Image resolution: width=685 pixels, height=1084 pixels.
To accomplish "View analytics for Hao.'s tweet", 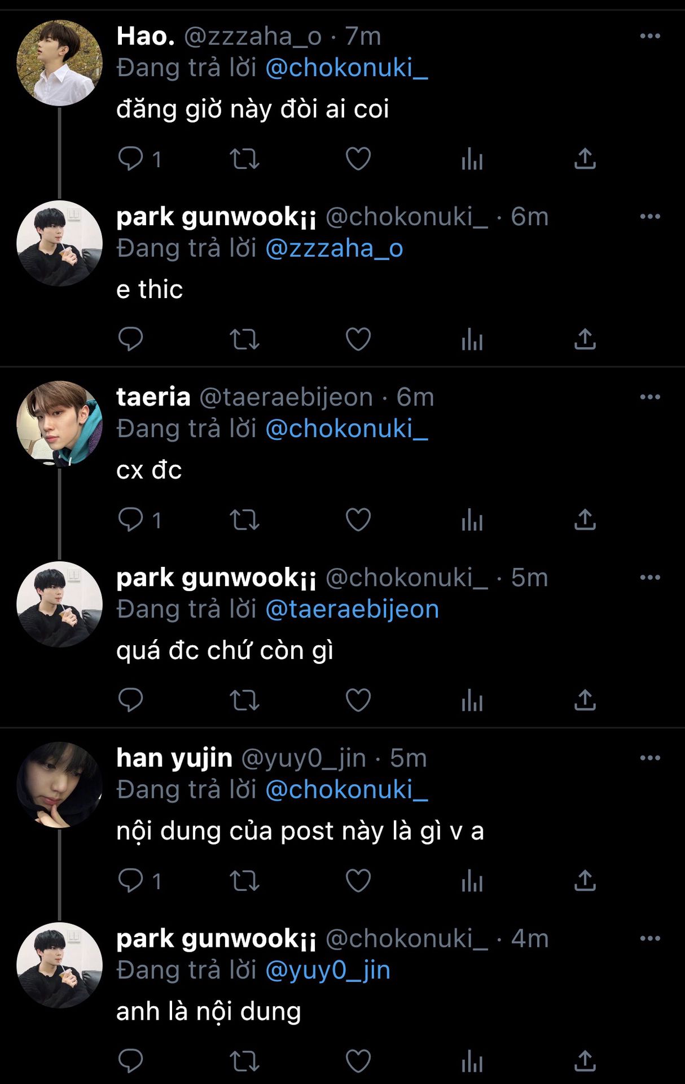I will tap(472, 159).
